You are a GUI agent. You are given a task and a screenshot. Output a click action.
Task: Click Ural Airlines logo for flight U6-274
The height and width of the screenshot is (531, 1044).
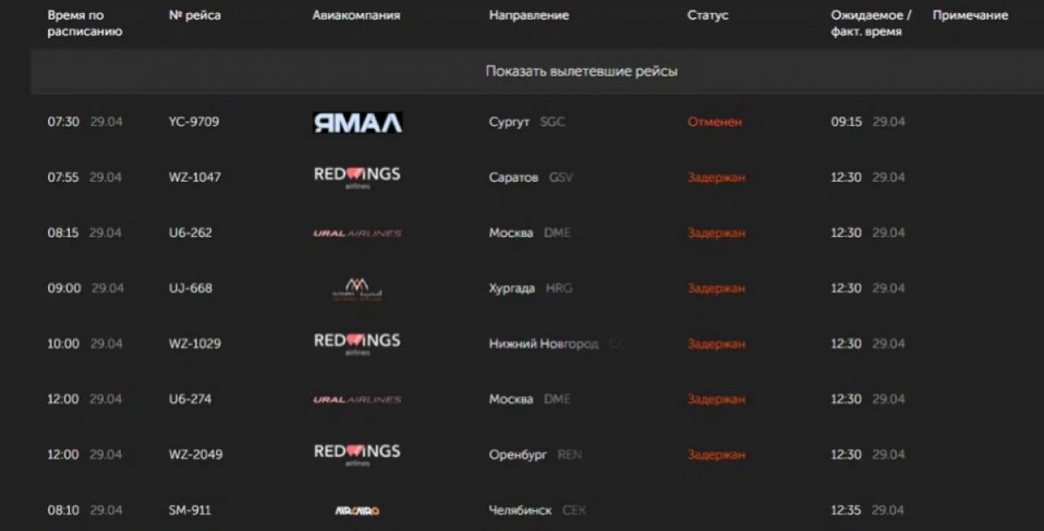357,400
